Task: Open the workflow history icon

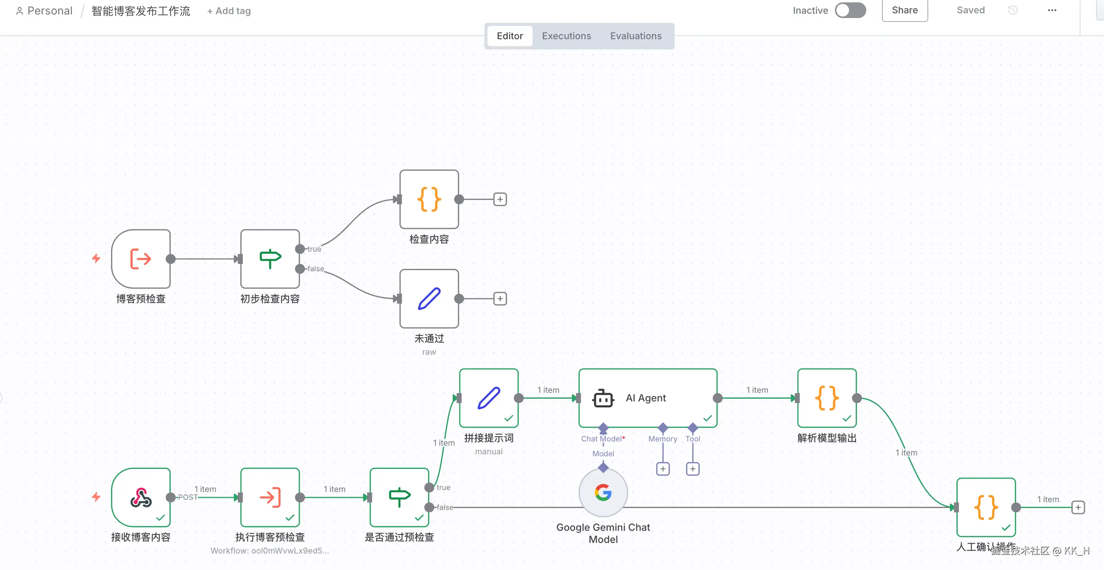Action: [x=1013, y=10]
